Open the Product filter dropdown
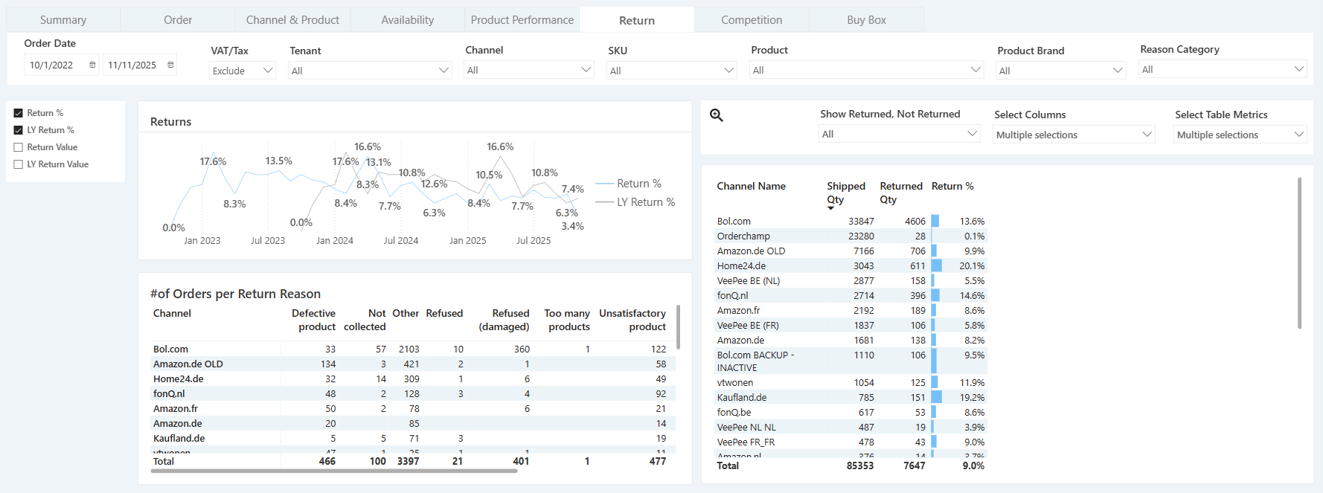This screenshot has height=493, width=1323. (x=867, y=70)
